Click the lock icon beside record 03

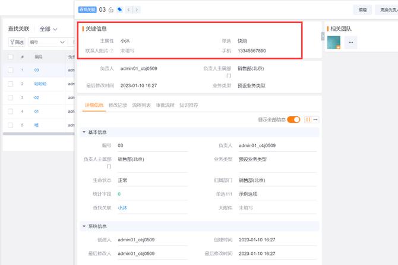(111, 9)
